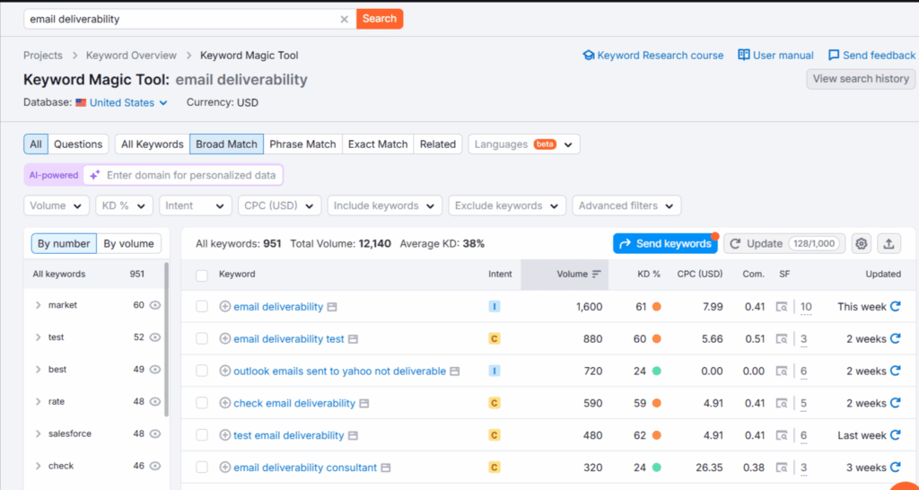Expand the salesforce keyword group

(x=38, y=434)
